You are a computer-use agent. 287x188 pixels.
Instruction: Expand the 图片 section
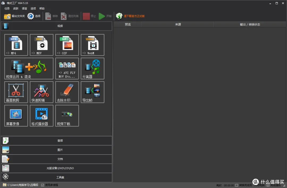pyautogui.click(x=57, y=150)
